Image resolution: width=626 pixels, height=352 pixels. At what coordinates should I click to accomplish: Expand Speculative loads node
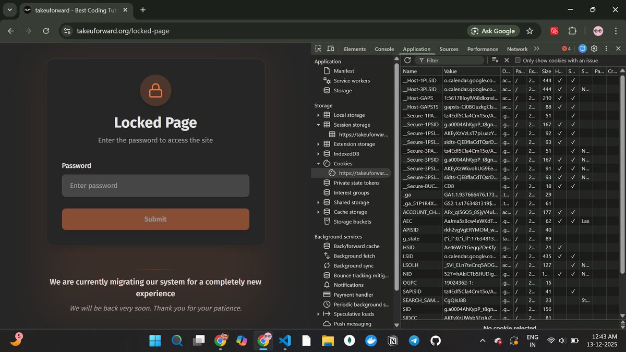[x=318, y=314]
